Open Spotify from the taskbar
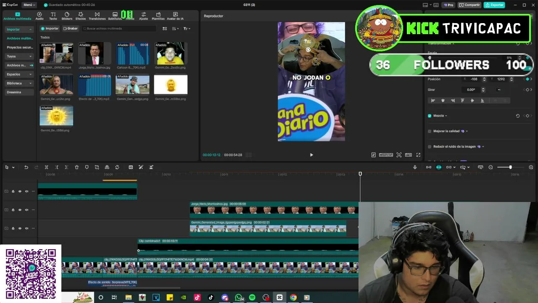Viewport: 538px width, 303px height. coord(252,298)
